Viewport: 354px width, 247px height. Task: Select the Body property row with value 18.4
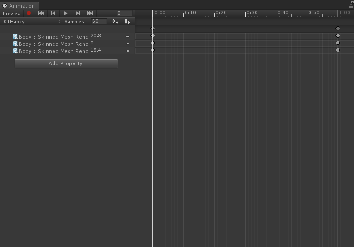pyautogui.click(x=67, y=51)
